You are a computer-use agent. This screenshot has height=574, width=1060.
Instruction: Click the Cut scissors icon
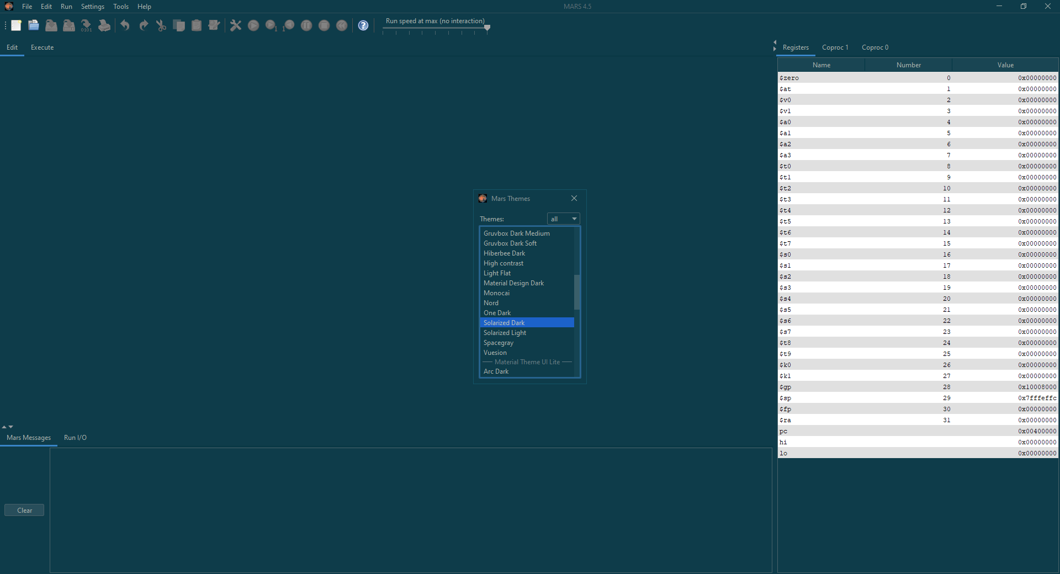161,25
